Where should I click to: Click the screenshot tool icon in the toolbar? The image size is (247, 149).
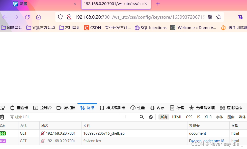coord(240,17)
